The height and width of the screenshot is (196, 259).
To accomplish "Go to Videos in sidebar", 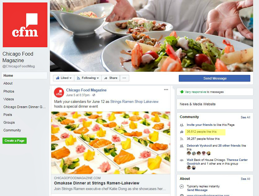I will click(9, 99).
